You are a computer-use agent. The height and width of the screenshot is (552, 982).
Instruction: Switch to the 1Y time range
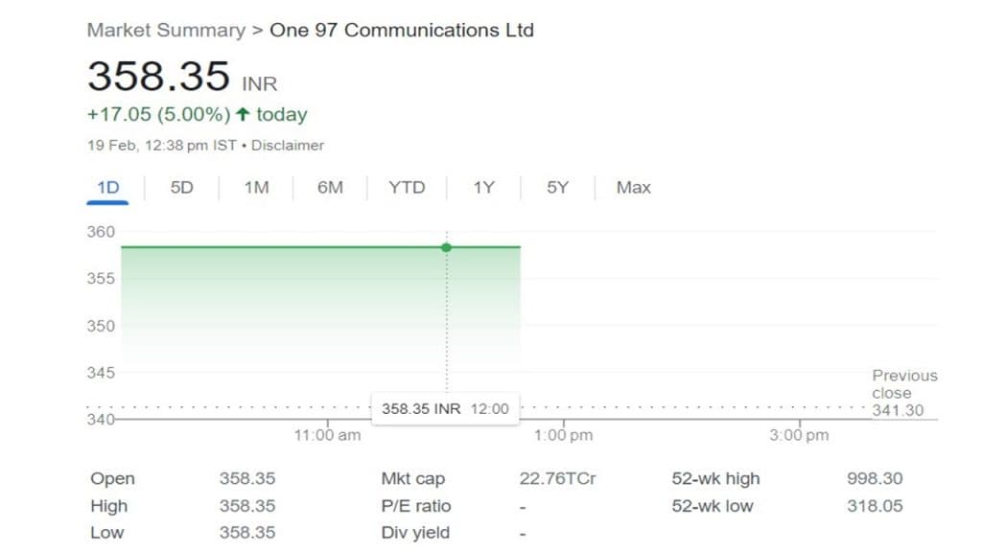coord(483,188)
